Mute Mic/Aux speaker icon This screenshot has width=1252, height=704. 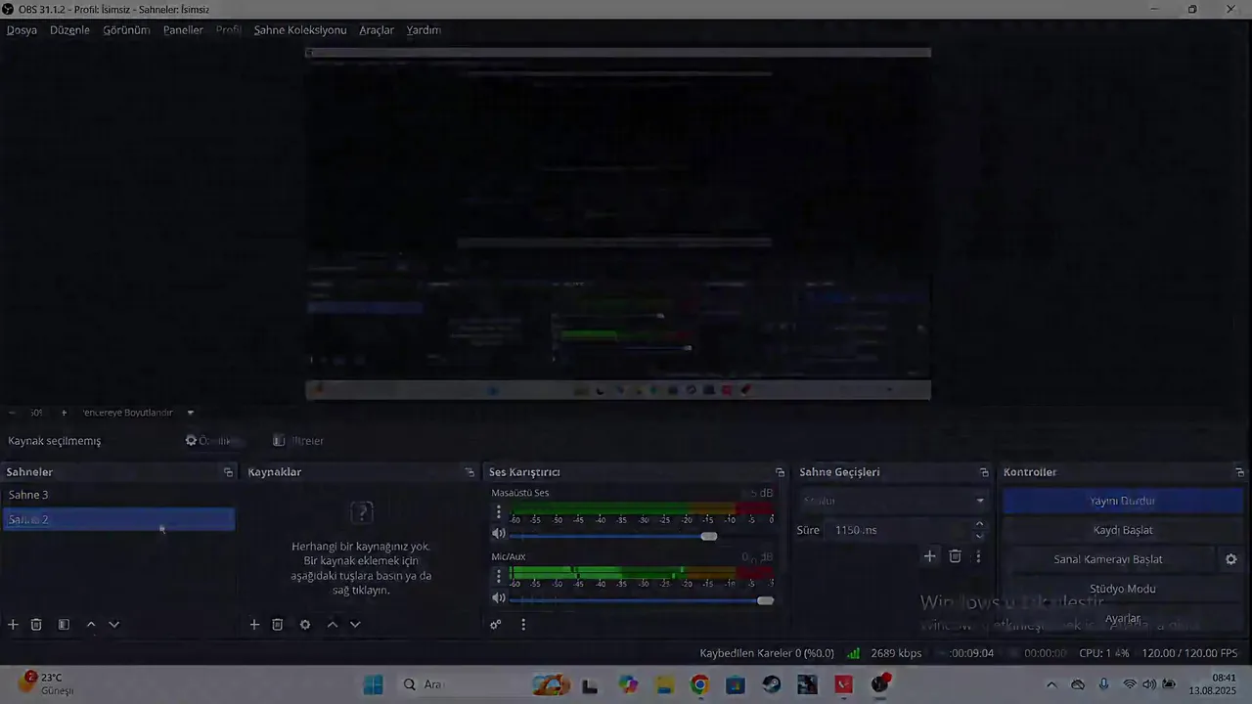coord(499,598)
